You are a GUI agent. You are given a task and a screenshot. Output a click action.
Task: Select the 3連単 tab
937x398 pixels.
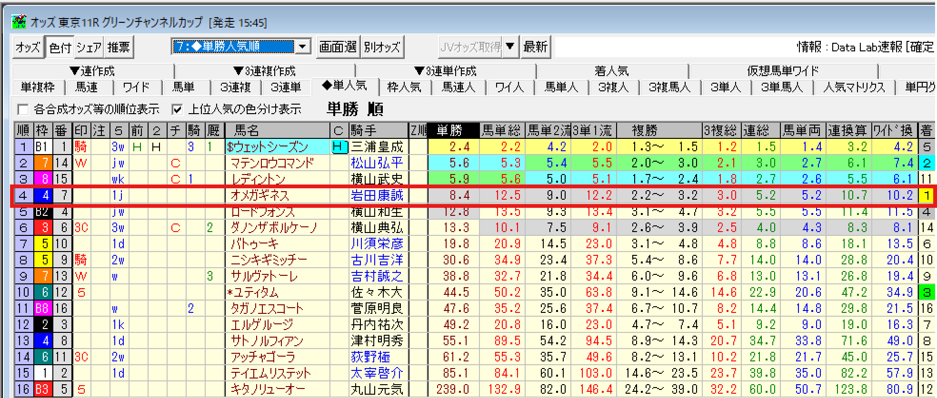286,87
